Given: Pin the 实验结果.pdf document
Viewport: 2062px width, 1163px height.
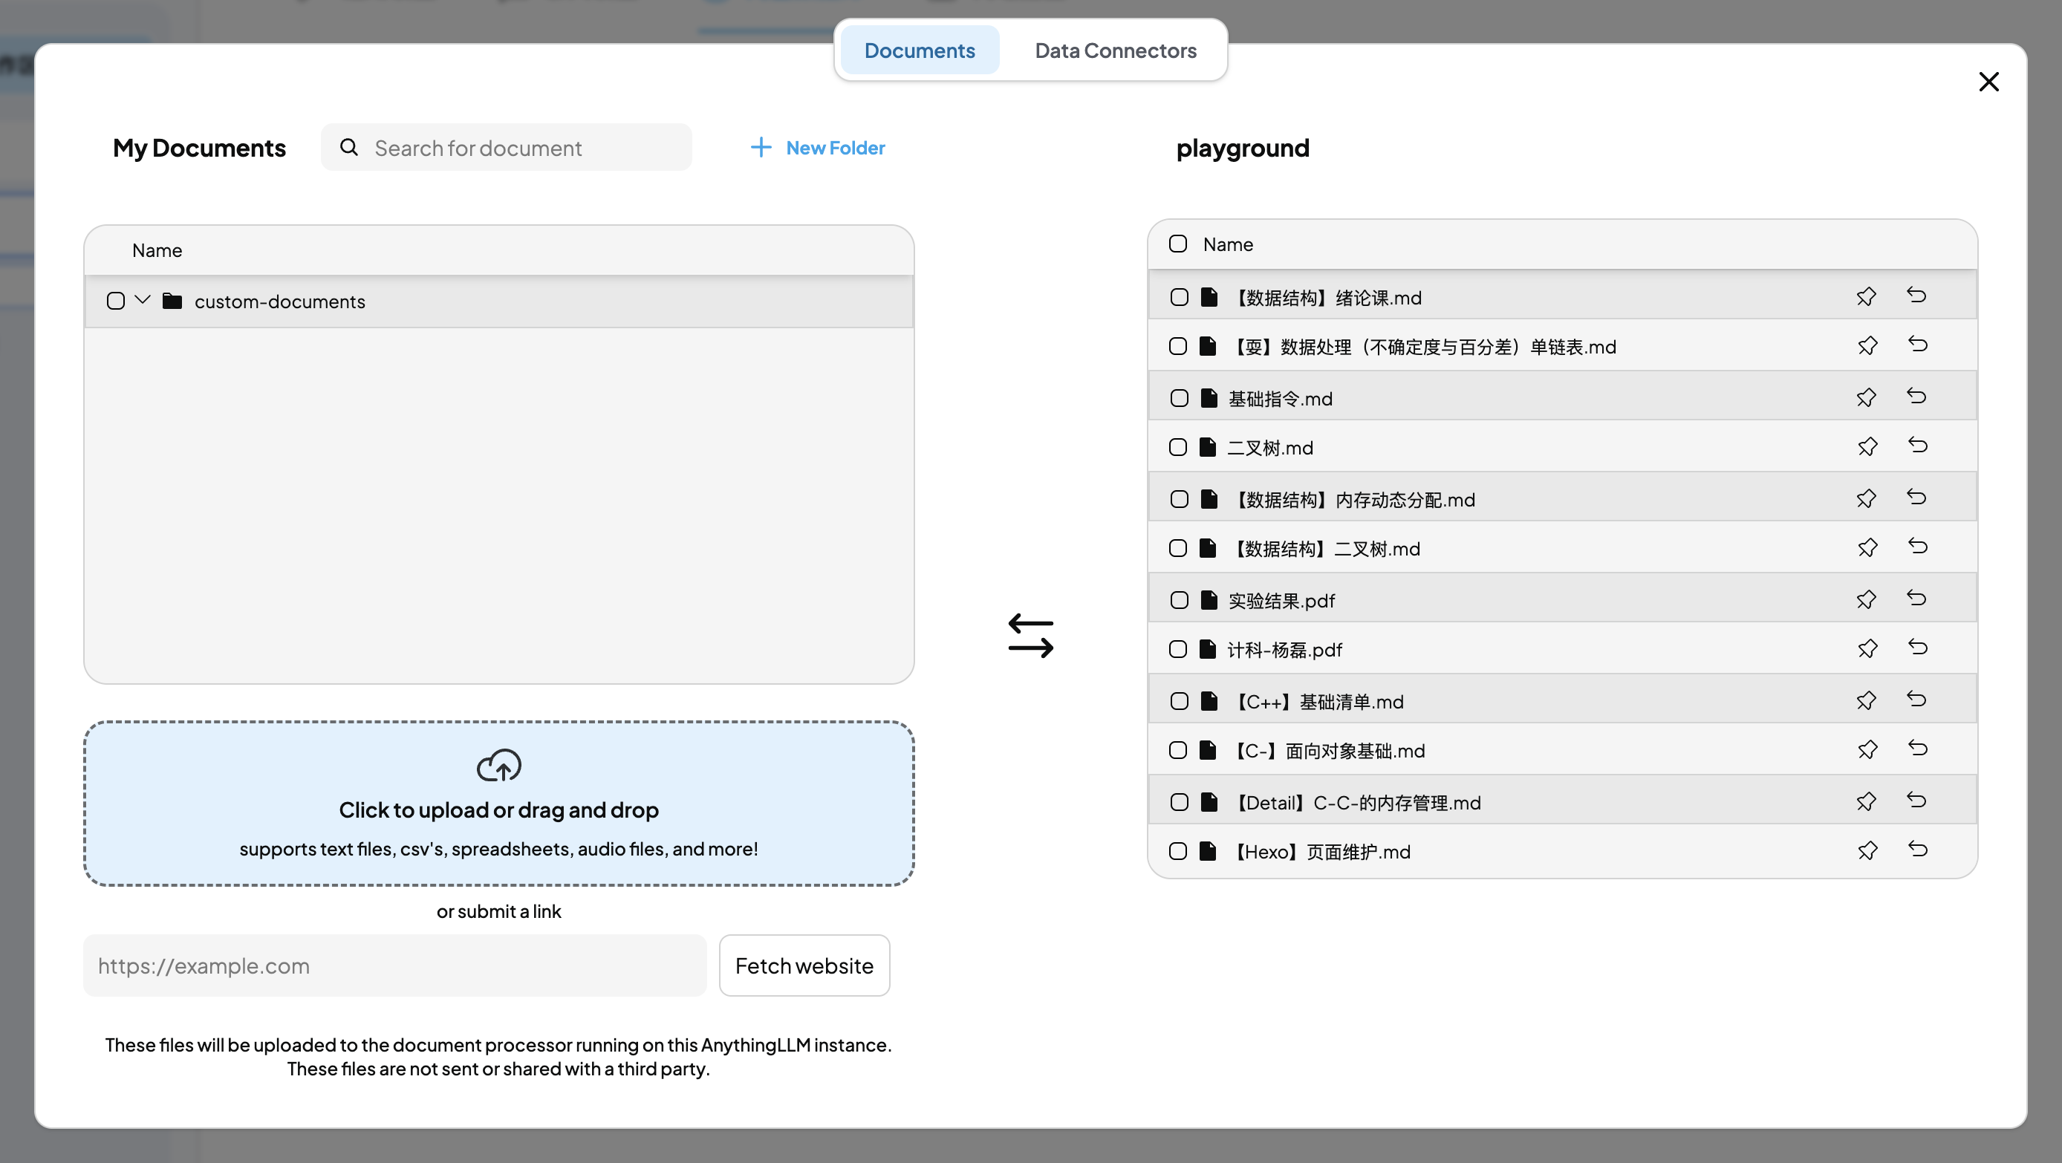Looking at the screenshot, I should pyautogui.click(x=1866, y=599).
